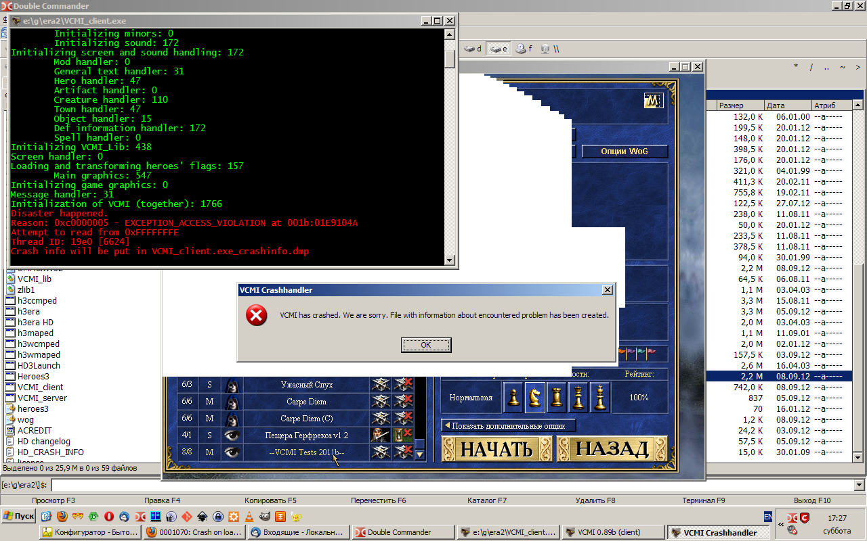Screen dimensions: 867x541
Task: Select the king difficulty chess piece
Action: point(599,398)
